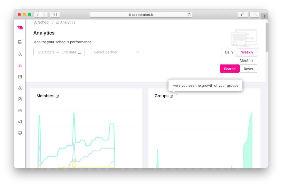Viewport: 282px width, 187px height.
Task: Open the calendar icon in date range field
Action: tap(80, 52)
